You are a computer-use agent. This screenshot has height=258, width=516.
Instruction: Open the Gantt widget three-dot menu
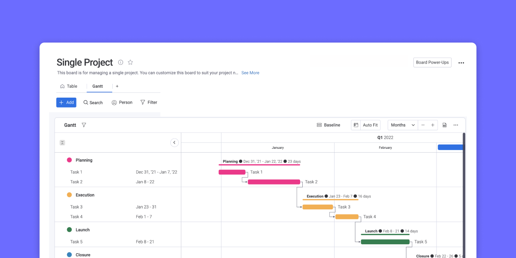pyautogui.click(x=456, y=125)
